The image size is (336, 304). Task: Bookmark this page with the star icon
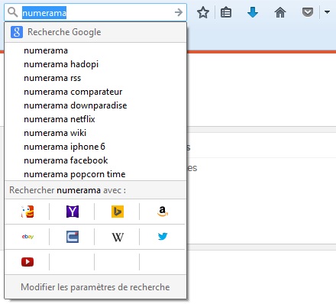tap(203, 12)
